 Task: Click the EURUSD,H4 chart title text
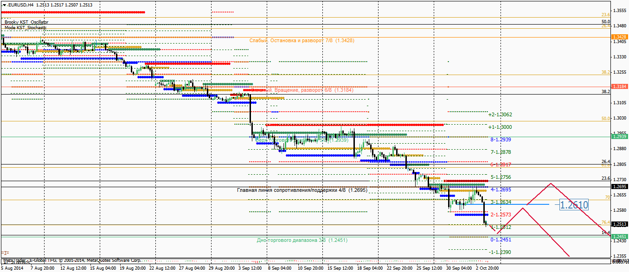(x=20, y=5)
